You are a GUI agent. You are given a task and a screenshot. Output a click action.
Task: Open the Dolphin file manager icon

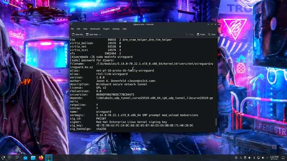[33, 158]
